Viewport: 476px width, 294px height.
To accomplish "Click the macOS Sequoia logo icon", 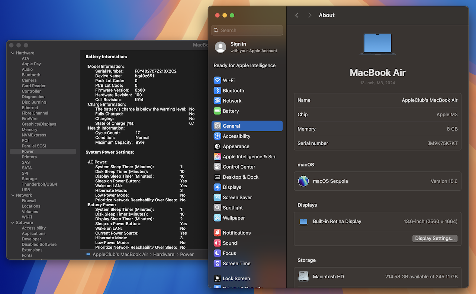I will [303, 181].
